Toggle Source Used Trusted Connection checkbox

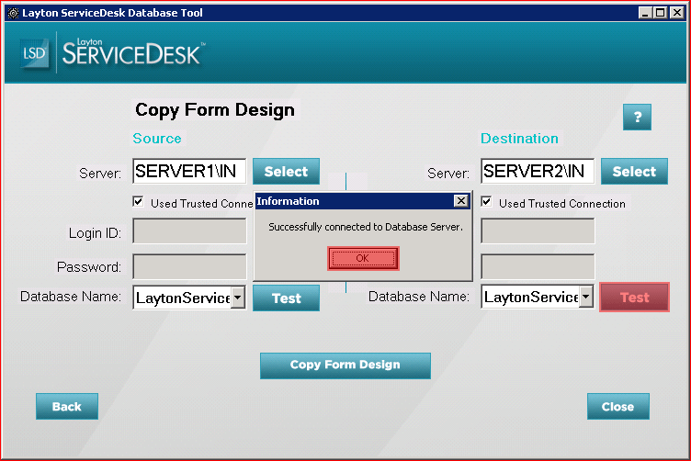click(x=139, y=202)
